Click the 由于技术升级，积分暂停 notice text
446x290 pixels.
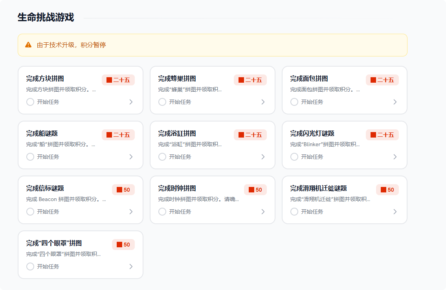coord(72,45)
